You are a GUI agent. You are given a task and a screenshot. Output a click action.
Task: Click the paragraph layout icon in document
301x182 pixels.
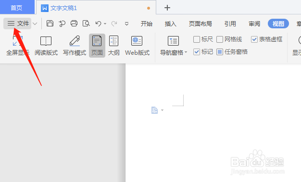coord(154,110)
